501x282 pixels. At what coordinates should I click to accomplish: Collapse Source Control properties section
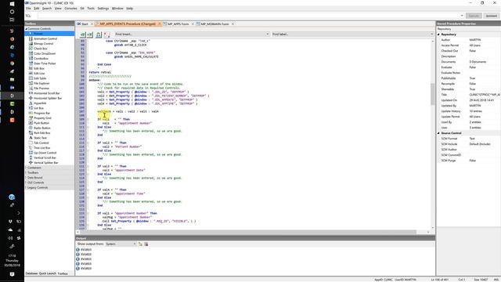tap(438, 133)
